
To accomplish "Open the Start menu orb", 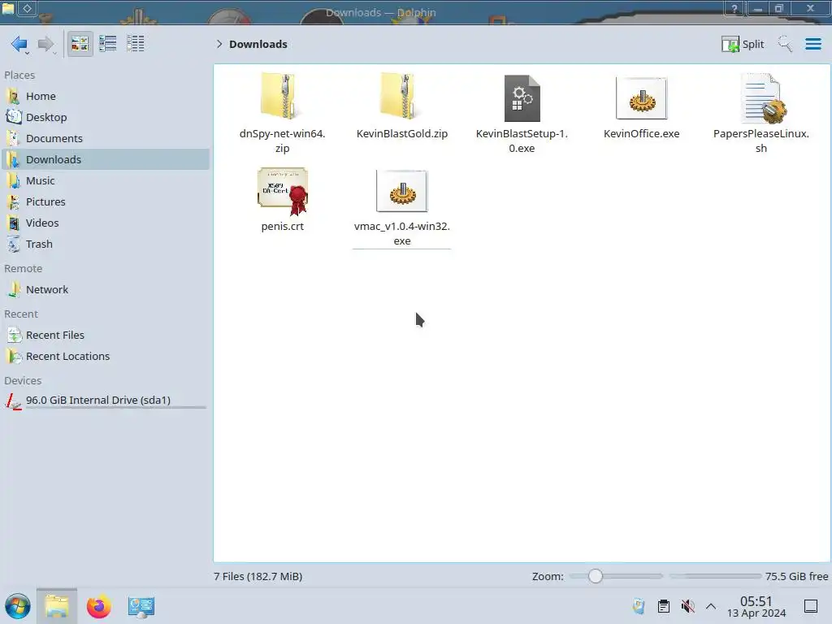I will pyautogui.click(x=18, y=606).
